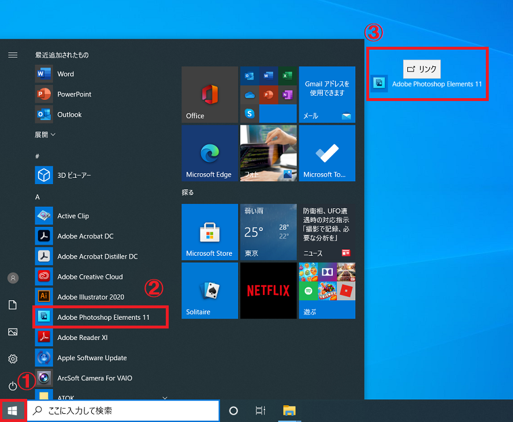The width and height of the screenshot is (513, 422).
Task: Open the Netflix tile
Action: pyautogui.click(x=268, y=290)
